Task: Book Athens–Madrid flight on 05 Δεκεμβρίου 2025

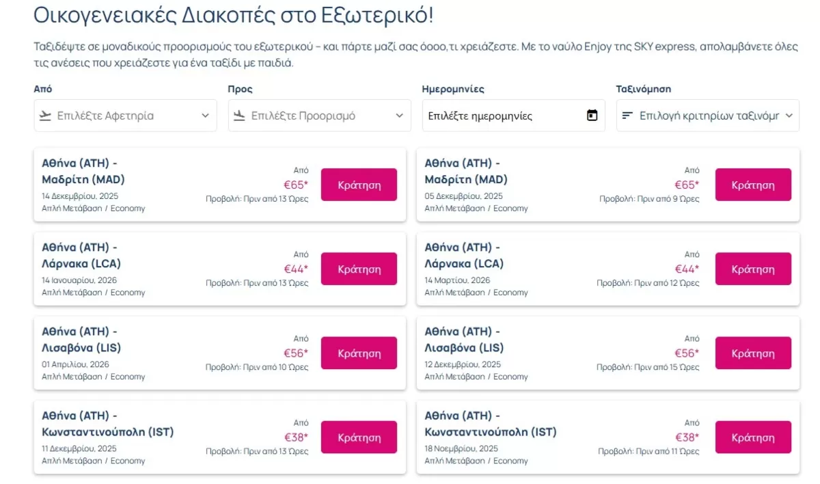Action: (753, 185)
